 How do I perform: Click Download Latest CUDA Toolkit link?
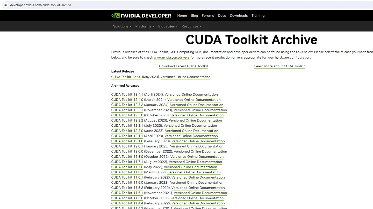(184, 66)
